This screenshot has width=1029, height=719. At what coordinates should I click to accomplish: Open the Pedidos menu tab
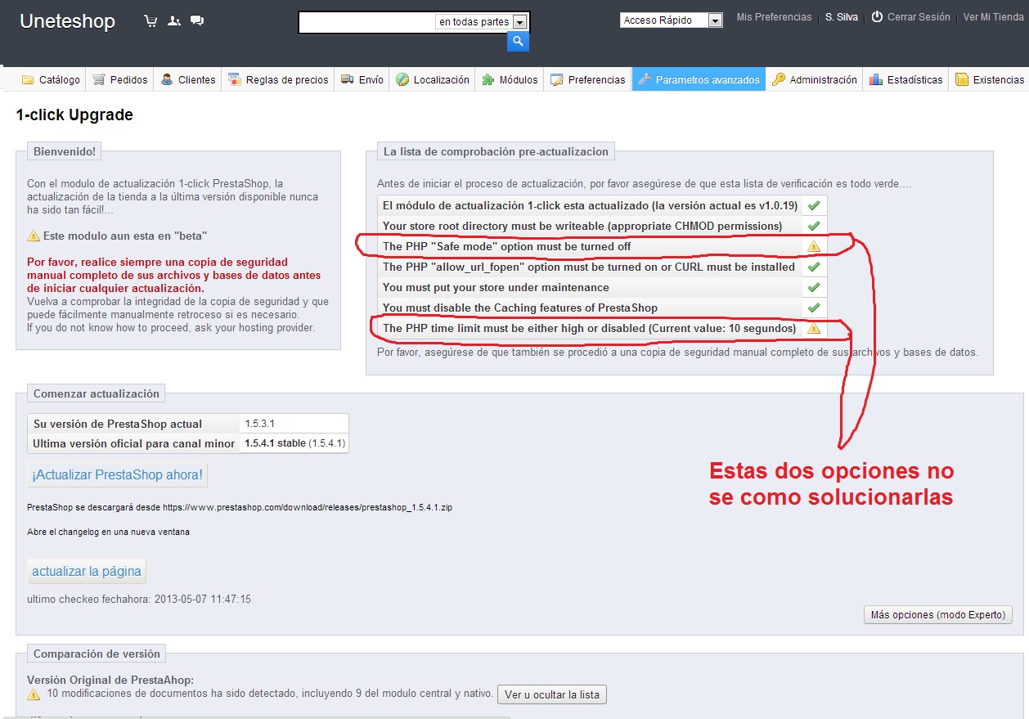(120, 79)
